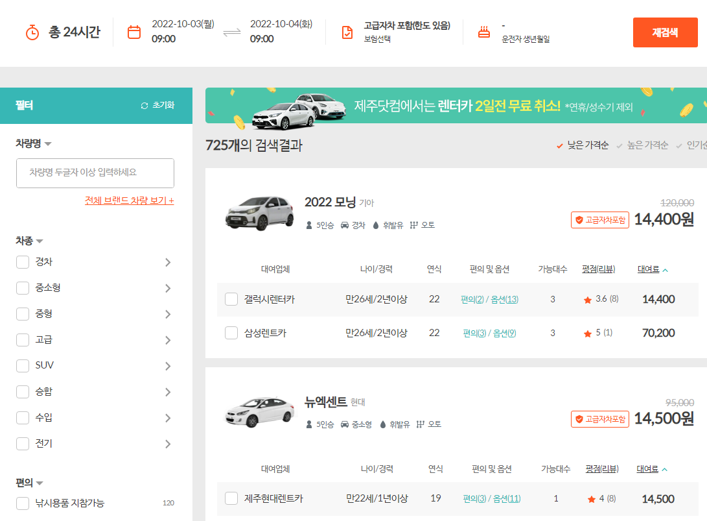Open the 보험선택 insurance selector
The image size is (707, 521).
pos(407,32)
